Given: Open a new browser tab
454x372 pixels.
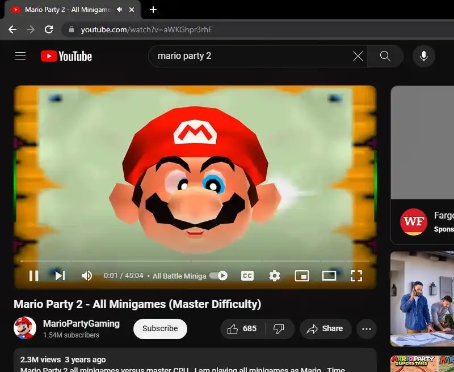Looking at the screenshot, I should tap(153, 10).
